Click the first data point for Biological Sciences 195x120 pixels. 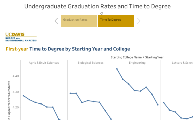70,93
